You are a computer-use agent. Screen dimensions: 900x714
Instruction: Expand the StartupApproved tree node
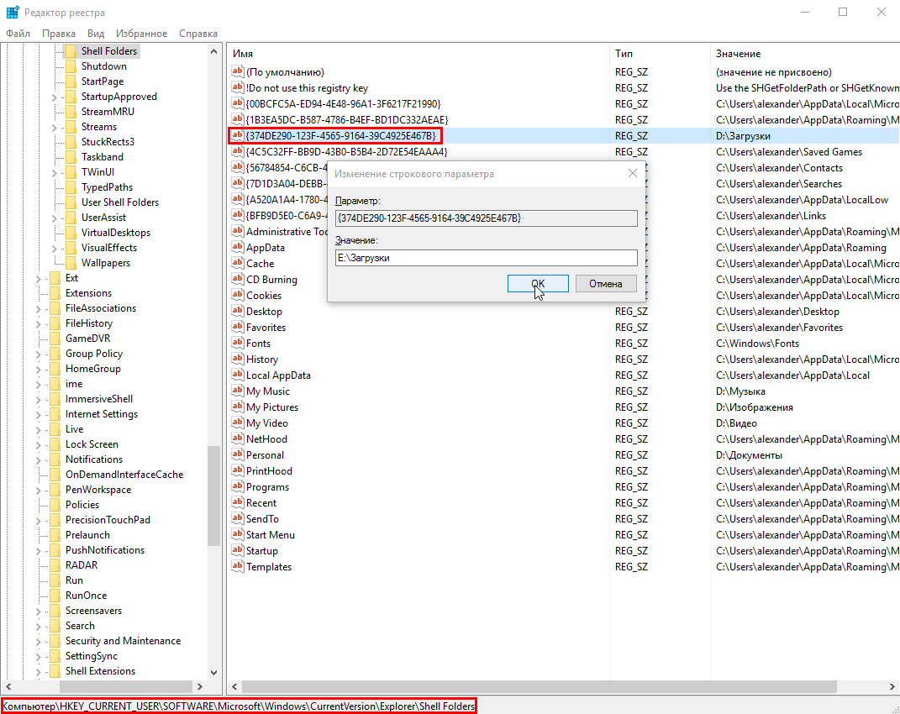point(55,97)
